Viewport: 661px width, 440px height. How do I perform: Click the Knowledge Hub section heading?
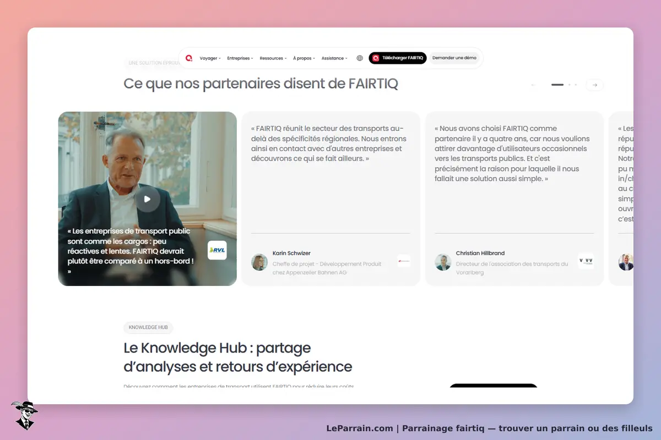pyautogui.click(x=237, y=357)
